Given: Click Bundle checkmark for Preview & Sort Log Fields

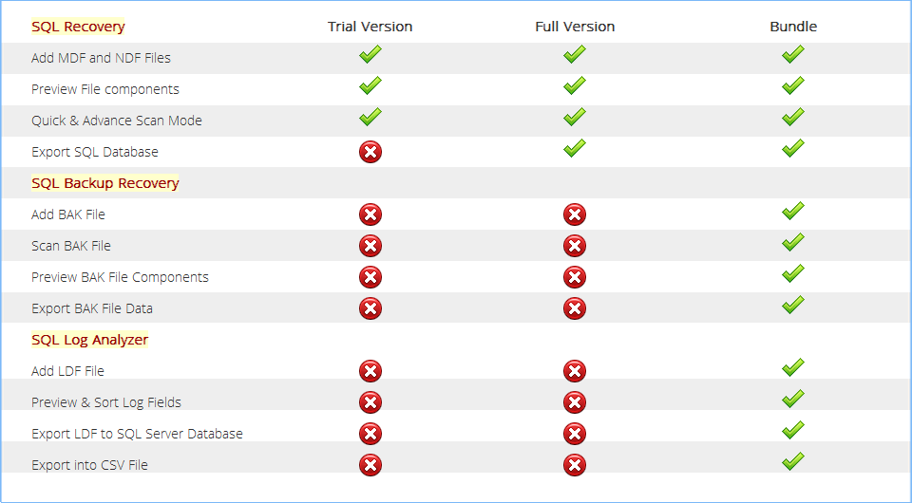Looking at the screenshot, I should pos(793,399).
